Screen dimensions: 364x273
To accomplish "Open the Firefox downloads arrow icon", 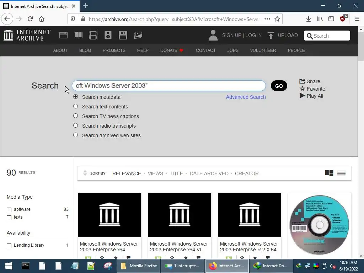I will coord(308,19).
